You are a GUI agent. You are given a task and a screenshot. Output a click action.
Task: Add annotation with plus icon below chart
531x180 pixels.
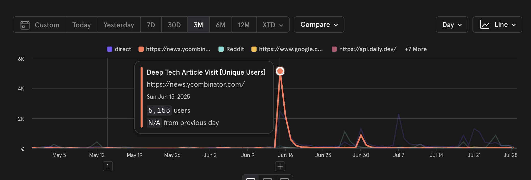tap(280, 166)
